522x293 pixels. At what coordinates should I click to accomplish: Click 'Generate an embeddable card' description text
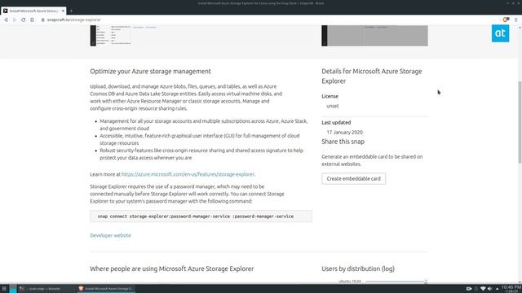[372, 160]
